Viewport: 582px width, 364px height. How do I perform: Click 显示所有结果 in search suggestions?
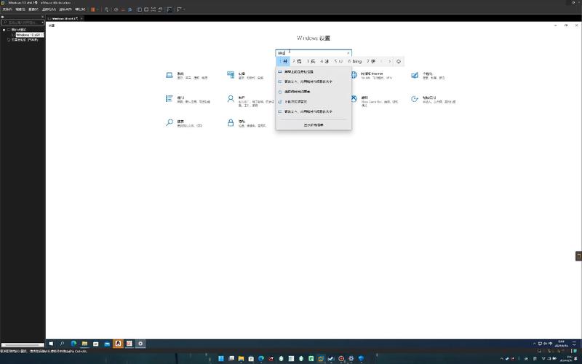tap(314, 124)
